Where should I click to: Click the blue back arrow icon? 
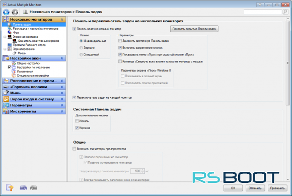tap(6, 12)
